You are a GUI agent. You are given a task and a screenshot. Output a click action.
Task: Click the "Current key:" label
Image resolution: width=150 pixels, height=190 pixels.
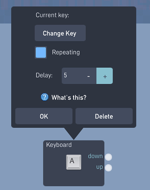coord(52,15)
